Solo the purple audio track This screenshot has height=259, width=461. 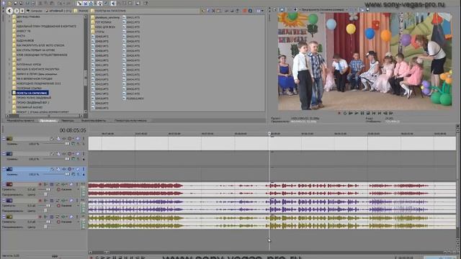click(x=77, y=200)
